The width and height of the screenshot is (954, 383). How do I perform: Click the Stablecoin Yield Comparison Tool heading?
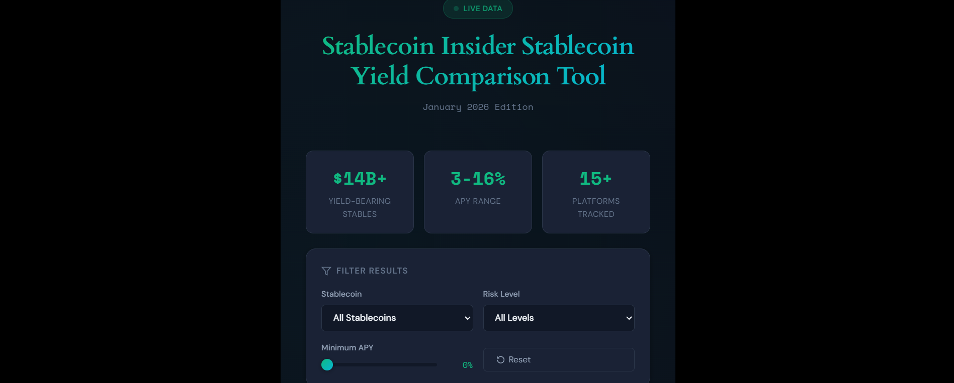477,61
